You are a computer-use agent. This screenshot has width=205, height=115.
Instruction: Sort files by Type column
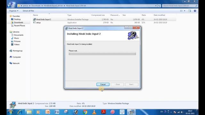coord(69,15)
